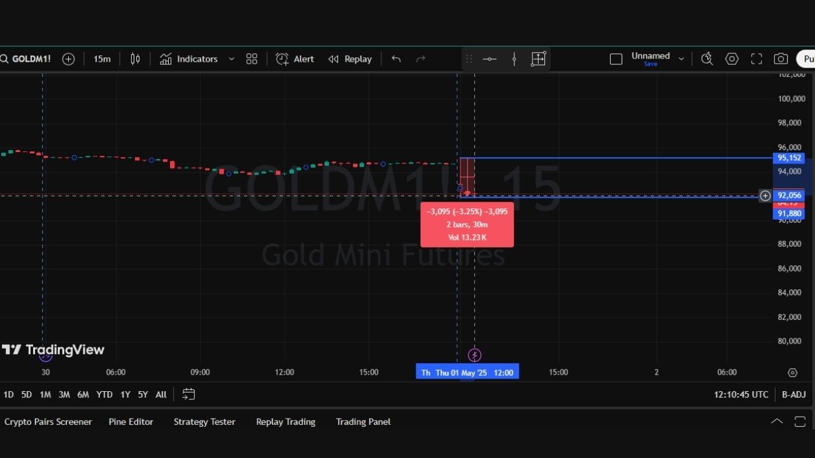Viewport: 815px width, 458px height.
Task: Open the GOLDM1! symbol search
Action: click(x=25, y=59)
